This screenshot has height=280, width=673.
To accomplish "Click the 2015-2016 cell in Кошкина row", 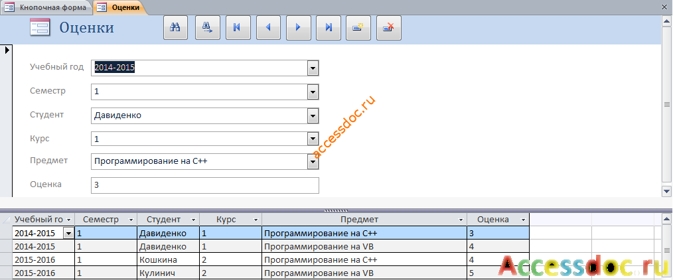I will (43, 260).
